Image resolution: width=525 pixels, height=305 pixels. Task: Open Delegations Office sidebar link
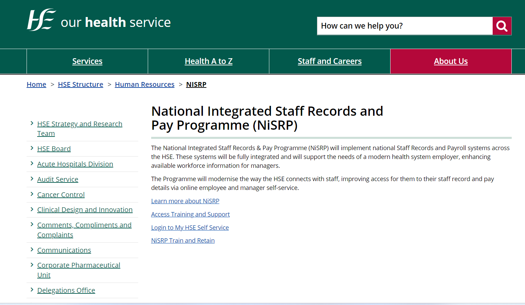[66, 290]
